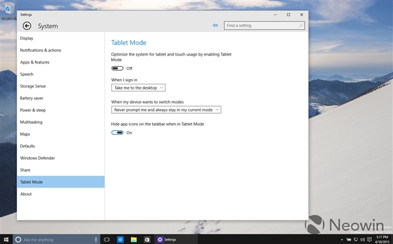Select Speech in the sidebar
This screenshot has height=244, width=393.
point(61,75)
